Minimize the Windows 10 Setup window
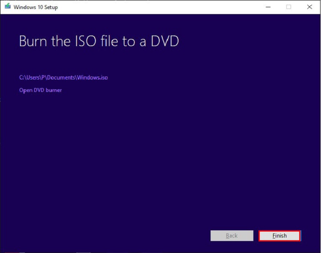Viewport: 321px width, 253px height. tap(268, 7)
